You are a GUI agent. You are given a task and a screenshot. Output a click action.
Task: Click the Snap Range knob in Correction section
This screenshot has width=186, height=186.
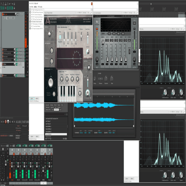pos(72,79)
